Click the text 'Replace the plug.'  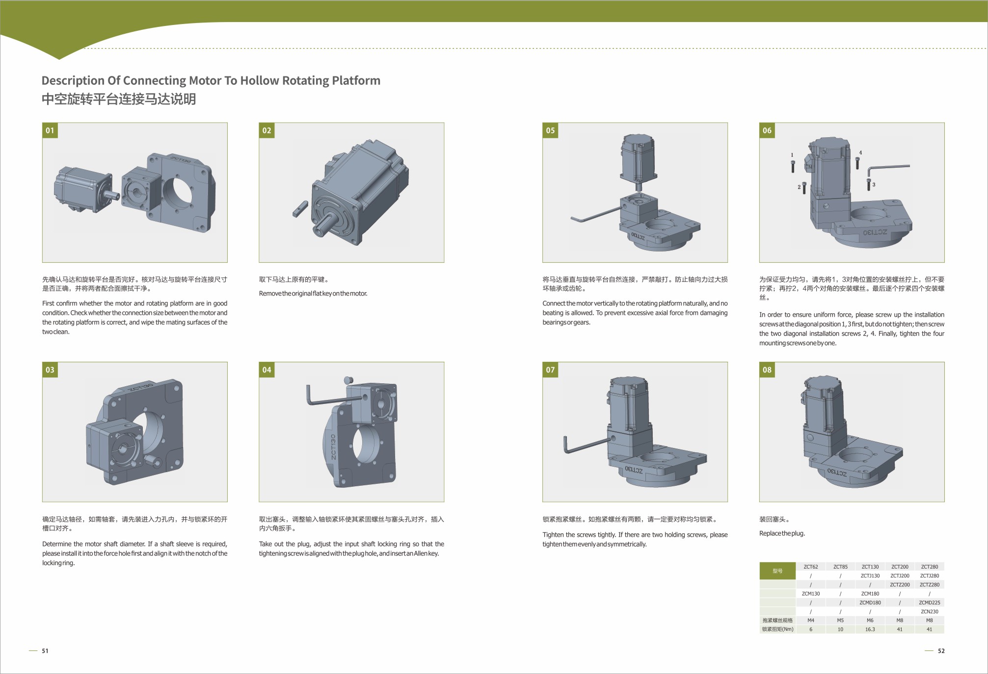(782, 533)
